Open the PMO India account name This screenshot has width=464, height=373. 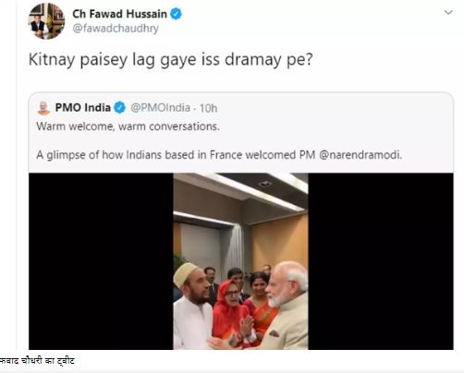pyautogui.click(x=83, y=108)
